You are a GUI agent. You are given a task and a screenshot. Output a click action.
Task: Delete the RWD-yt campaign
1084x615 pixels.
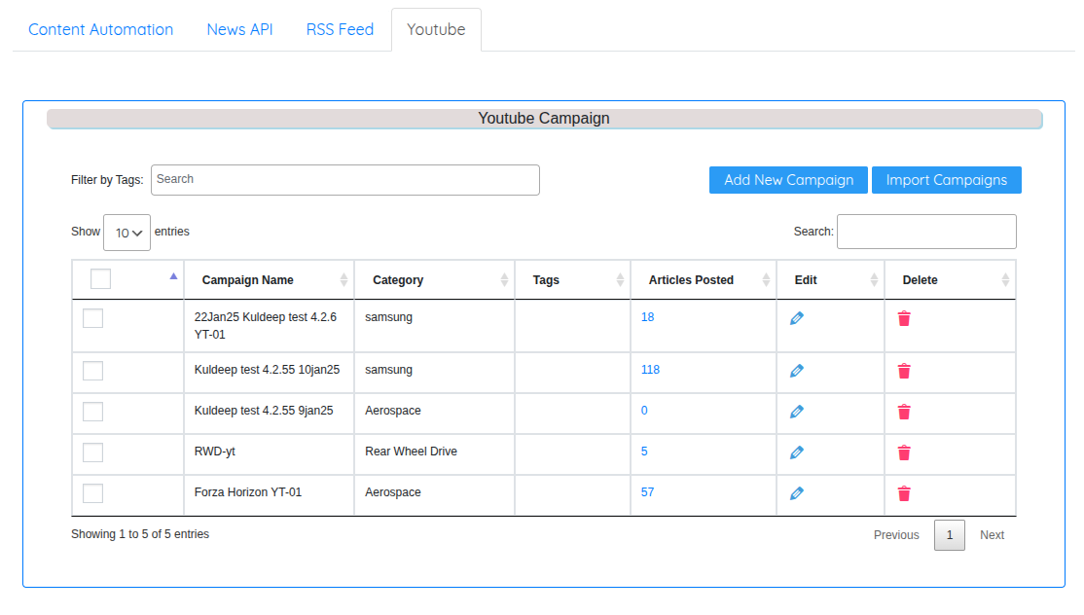[904, 452]
